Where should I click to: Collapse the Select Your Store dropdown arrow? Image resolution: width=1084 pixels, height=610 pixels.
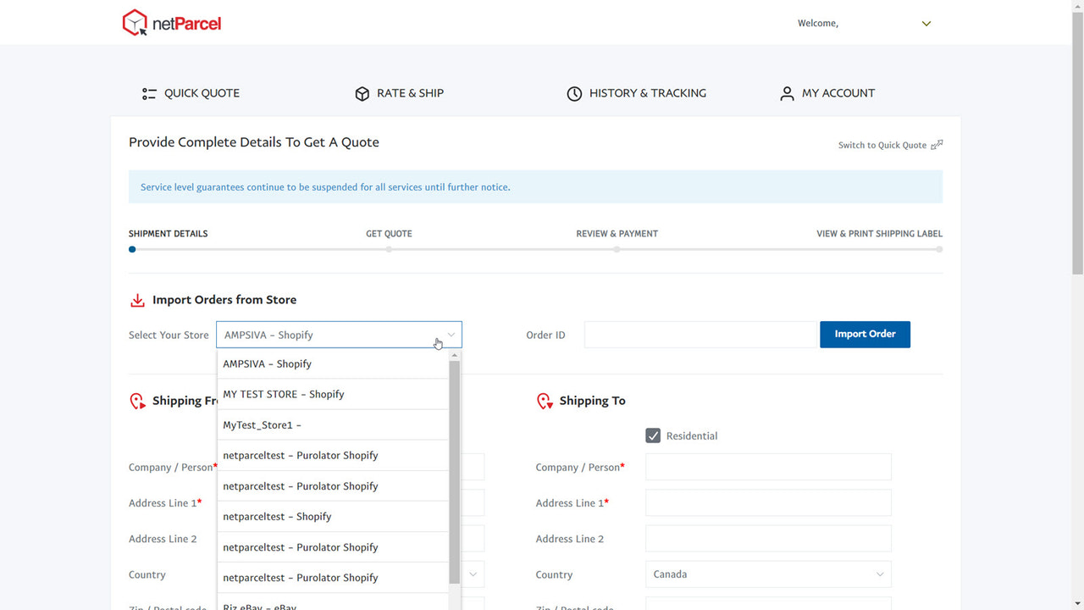[x=451, y=335]
